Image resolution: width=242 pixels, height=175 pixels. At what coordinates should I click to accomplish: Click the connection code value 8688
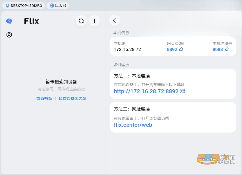pyautogui.click(x=218, y=49)
